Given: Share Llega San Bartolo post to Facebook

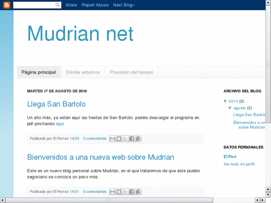Looking at the screenshot, I should [x=132, y=139].
